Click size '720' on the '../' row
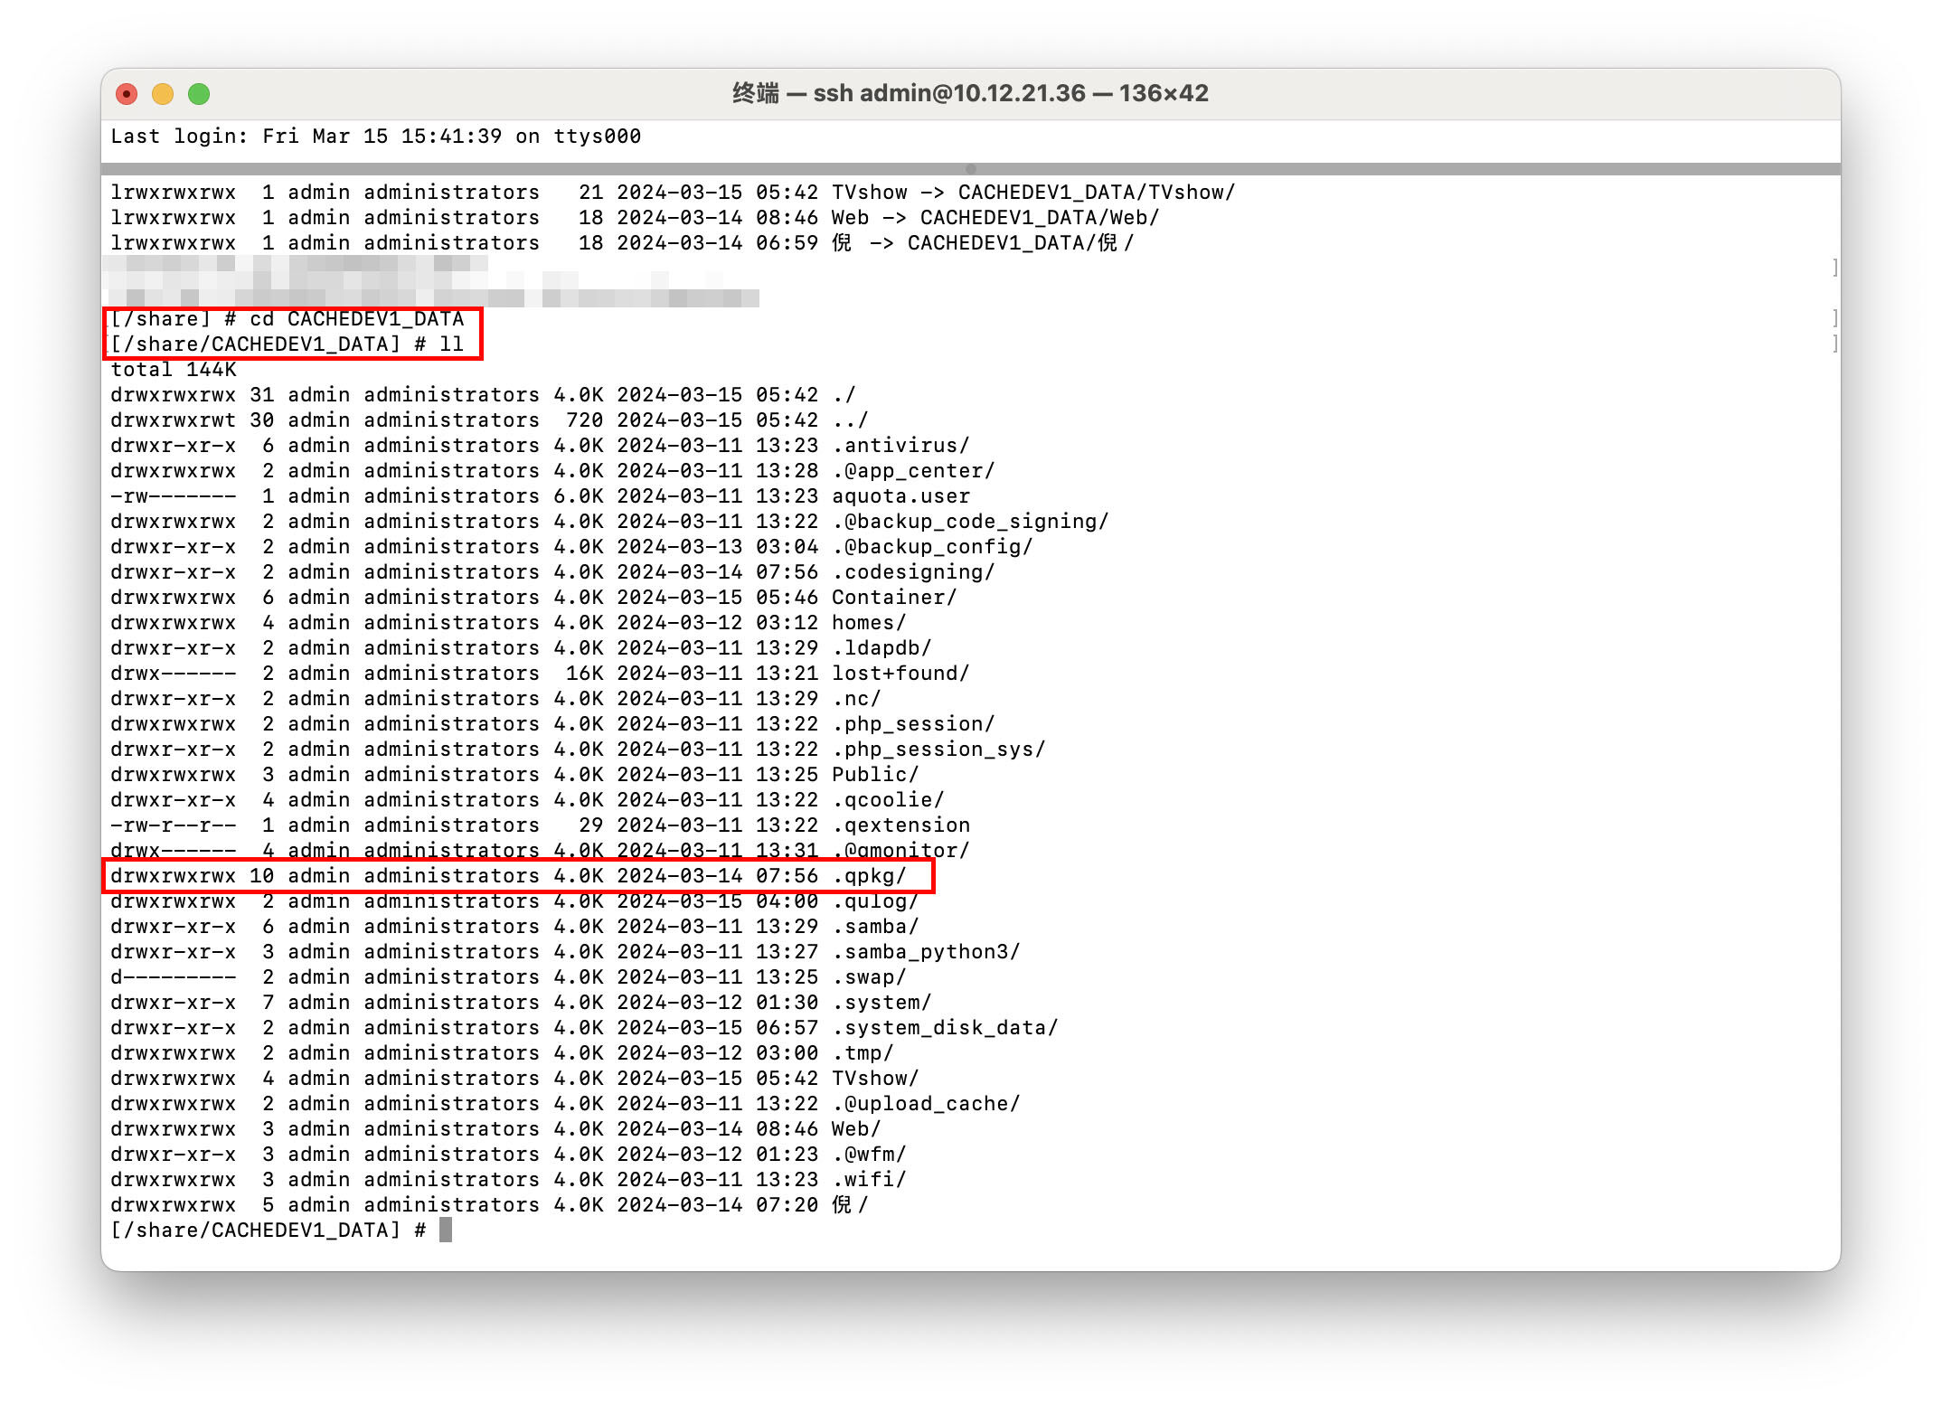The image size is (1942, 1405). (x=585, y=420)
